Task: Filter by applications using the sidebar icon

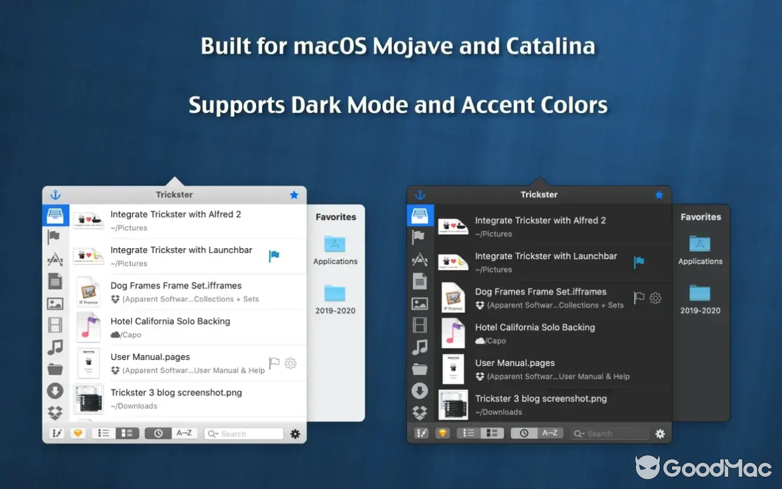Action: [x=56, y=259]
